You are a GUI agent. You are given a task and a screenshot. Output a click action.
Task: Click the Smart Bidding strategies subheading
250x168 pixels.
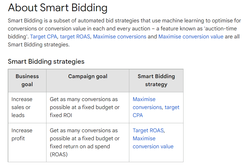[46, 62]
